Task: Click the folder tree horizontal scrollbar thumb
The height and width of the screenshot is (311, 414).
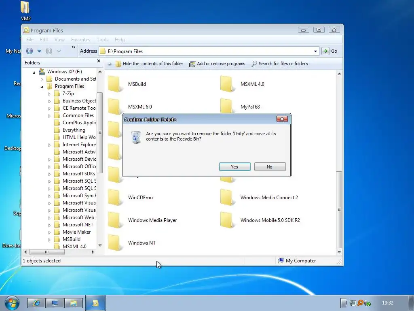Action: coord(47,252)
